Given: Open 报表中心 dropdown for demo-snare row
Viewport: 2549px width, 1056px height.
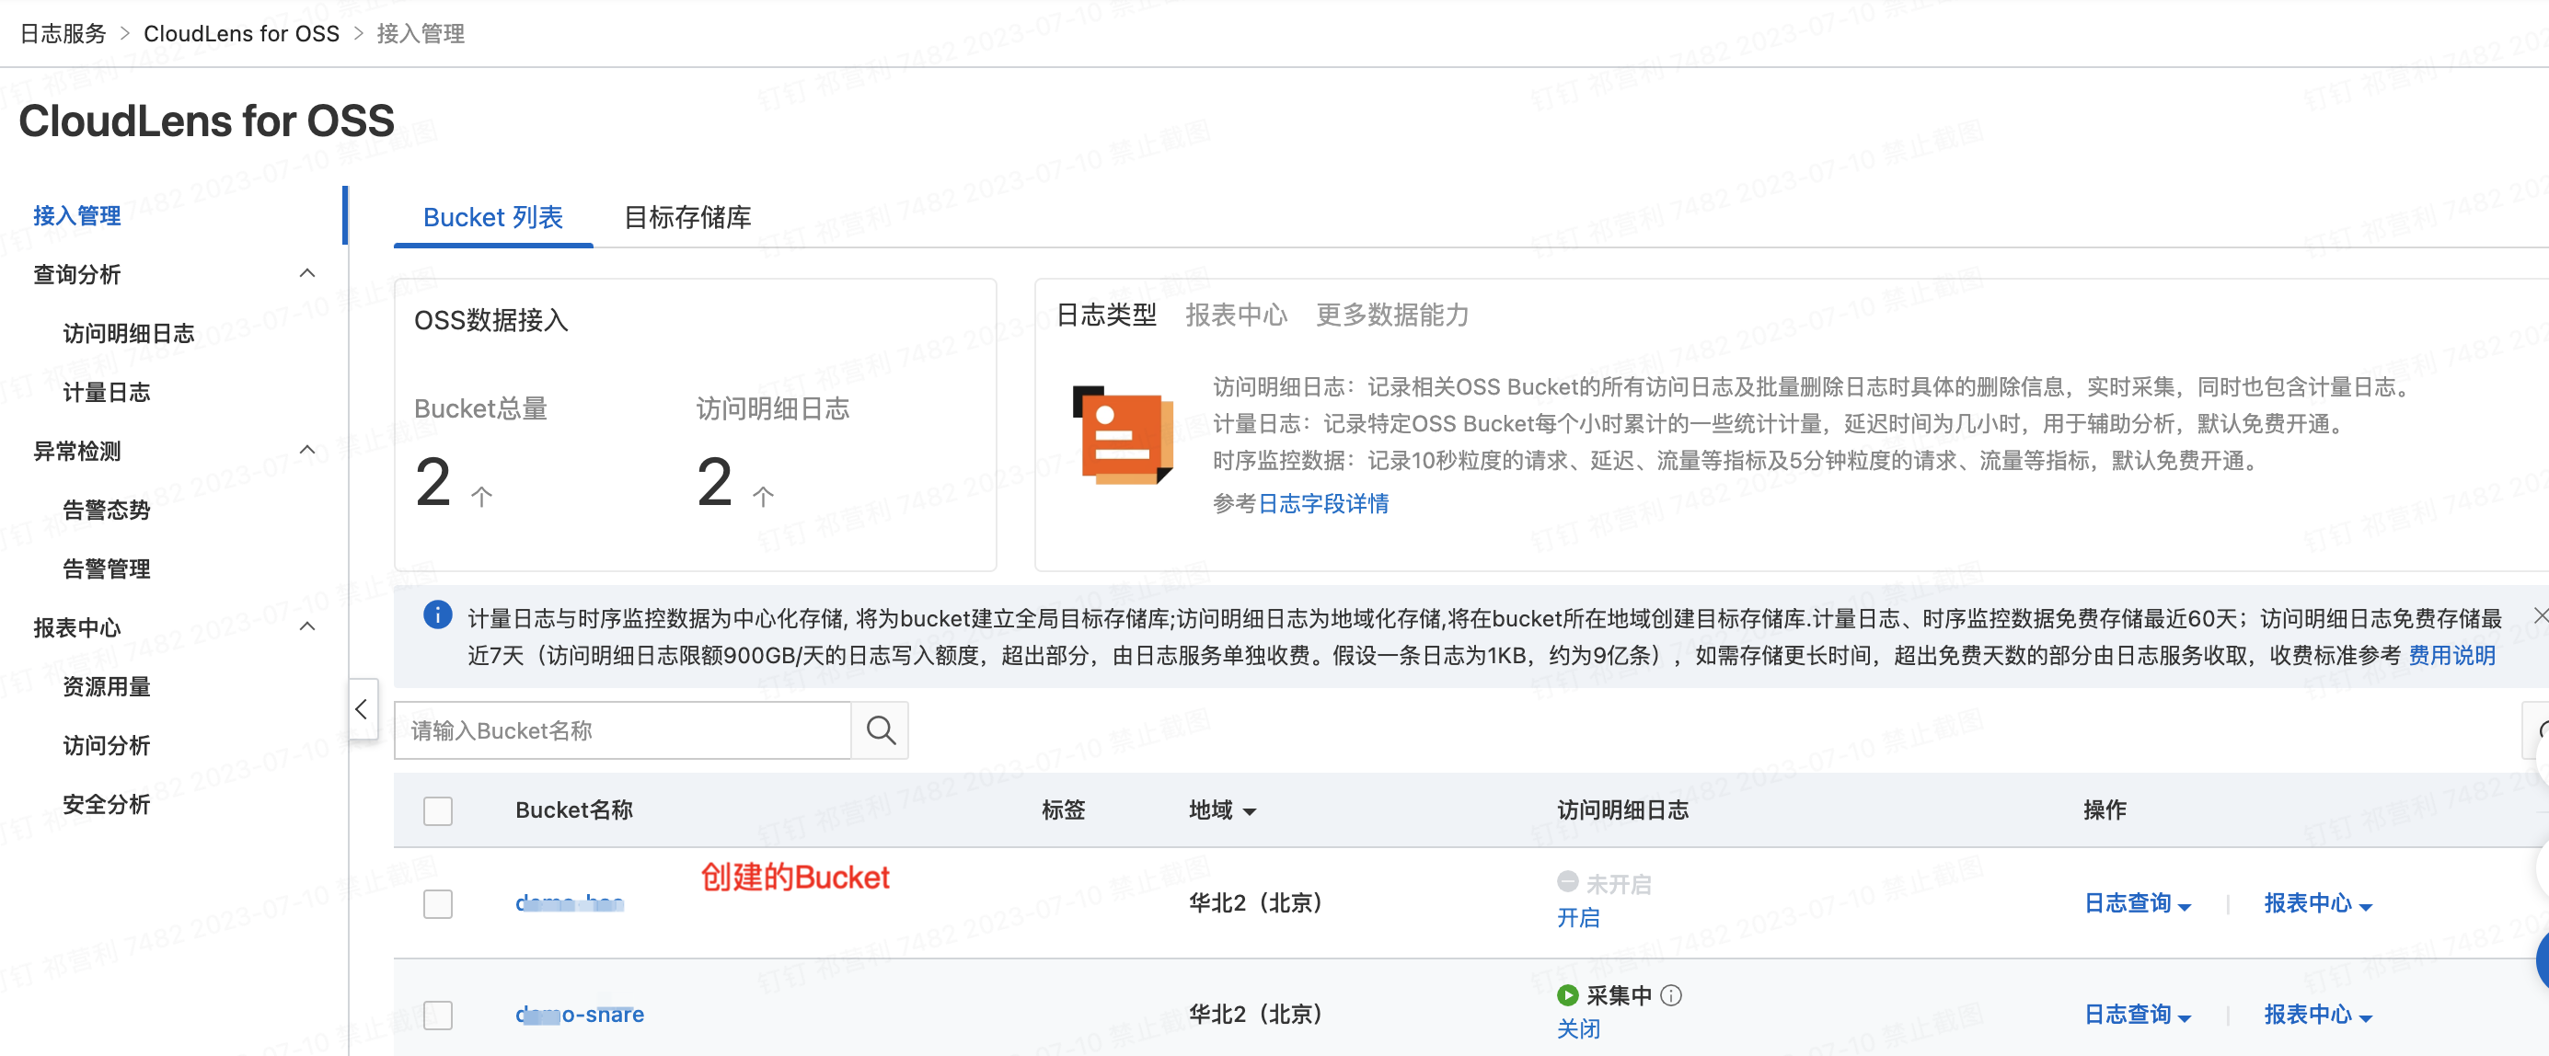Looking at the screenshot, I should coord(2317,1015).
